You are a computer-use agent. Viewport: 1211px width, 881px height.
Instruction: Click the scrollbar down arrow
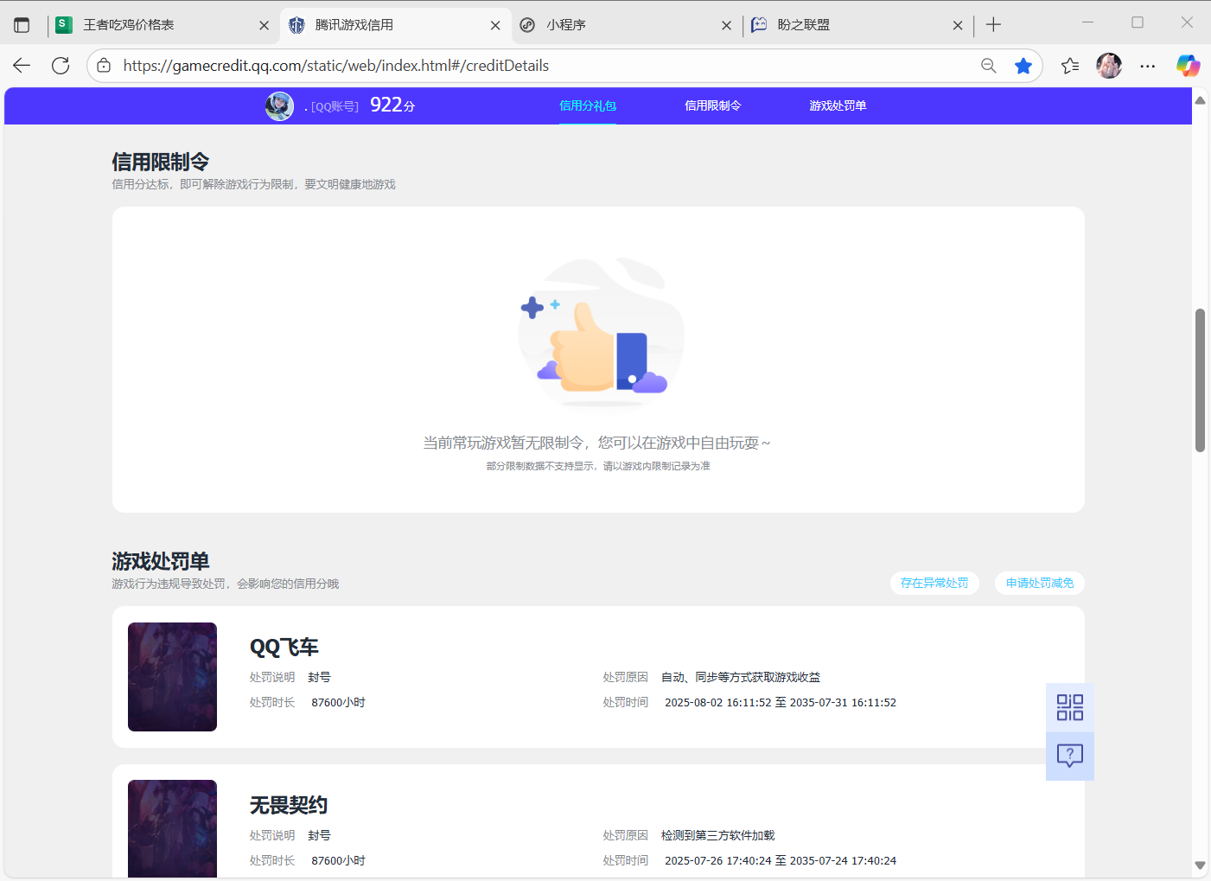[1200, 865]
